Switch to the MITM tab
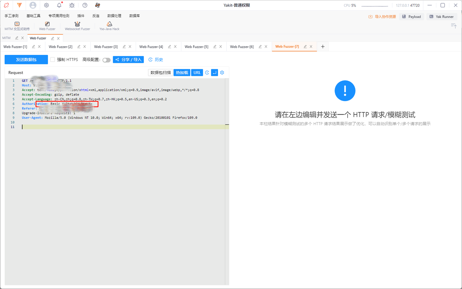 click(6, 38)
